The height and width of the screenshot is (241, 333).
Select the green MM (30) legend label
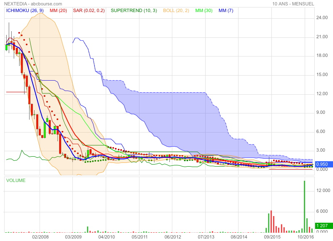204,11
